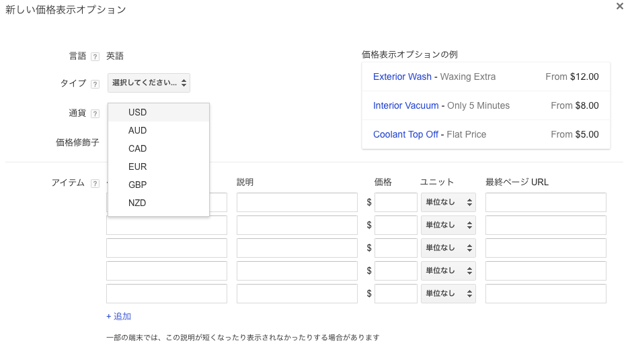Focus fourth row item header field
This screenshot has height=345, width=628.
tap(167, 270)
